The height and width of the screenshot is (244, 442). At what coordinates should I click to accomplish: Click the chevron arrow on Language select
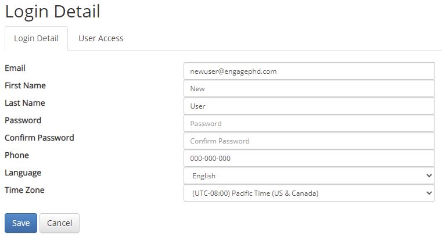(429, 175)
